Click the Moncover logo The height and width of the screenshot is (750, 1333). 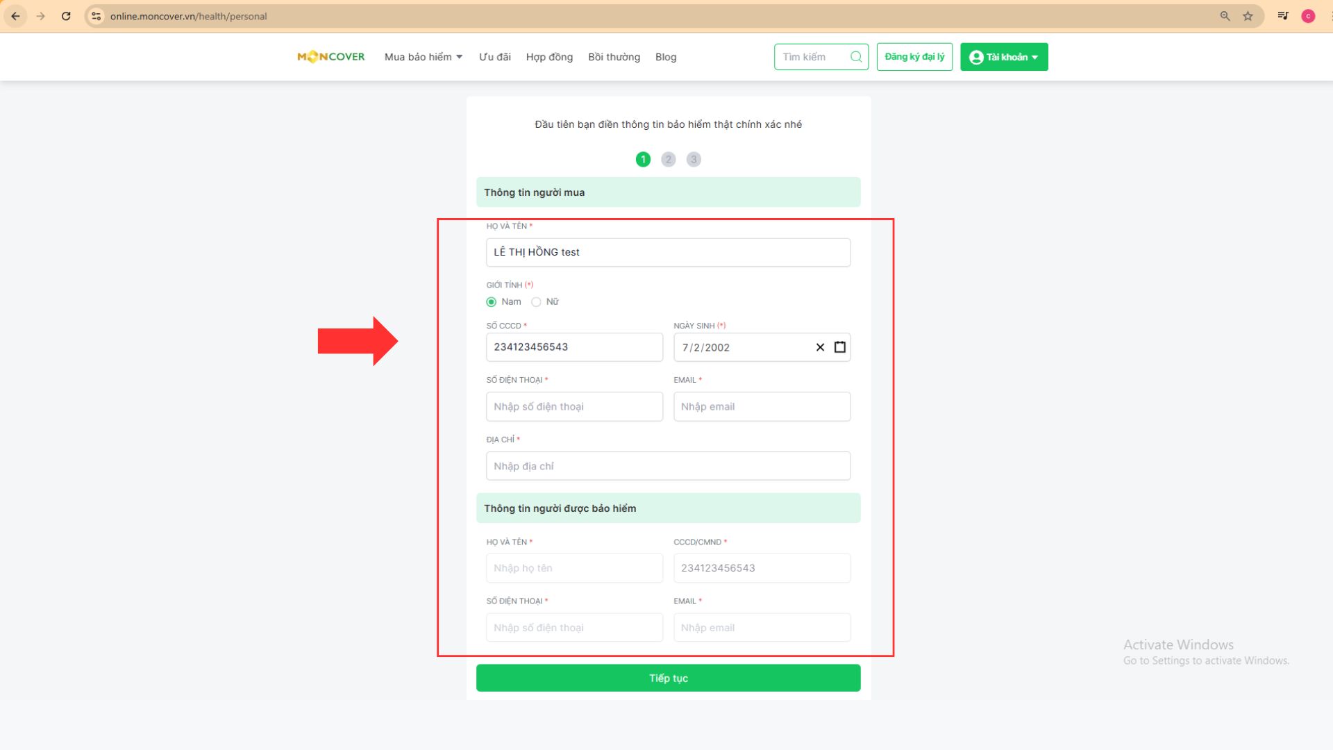click(330, 57)
